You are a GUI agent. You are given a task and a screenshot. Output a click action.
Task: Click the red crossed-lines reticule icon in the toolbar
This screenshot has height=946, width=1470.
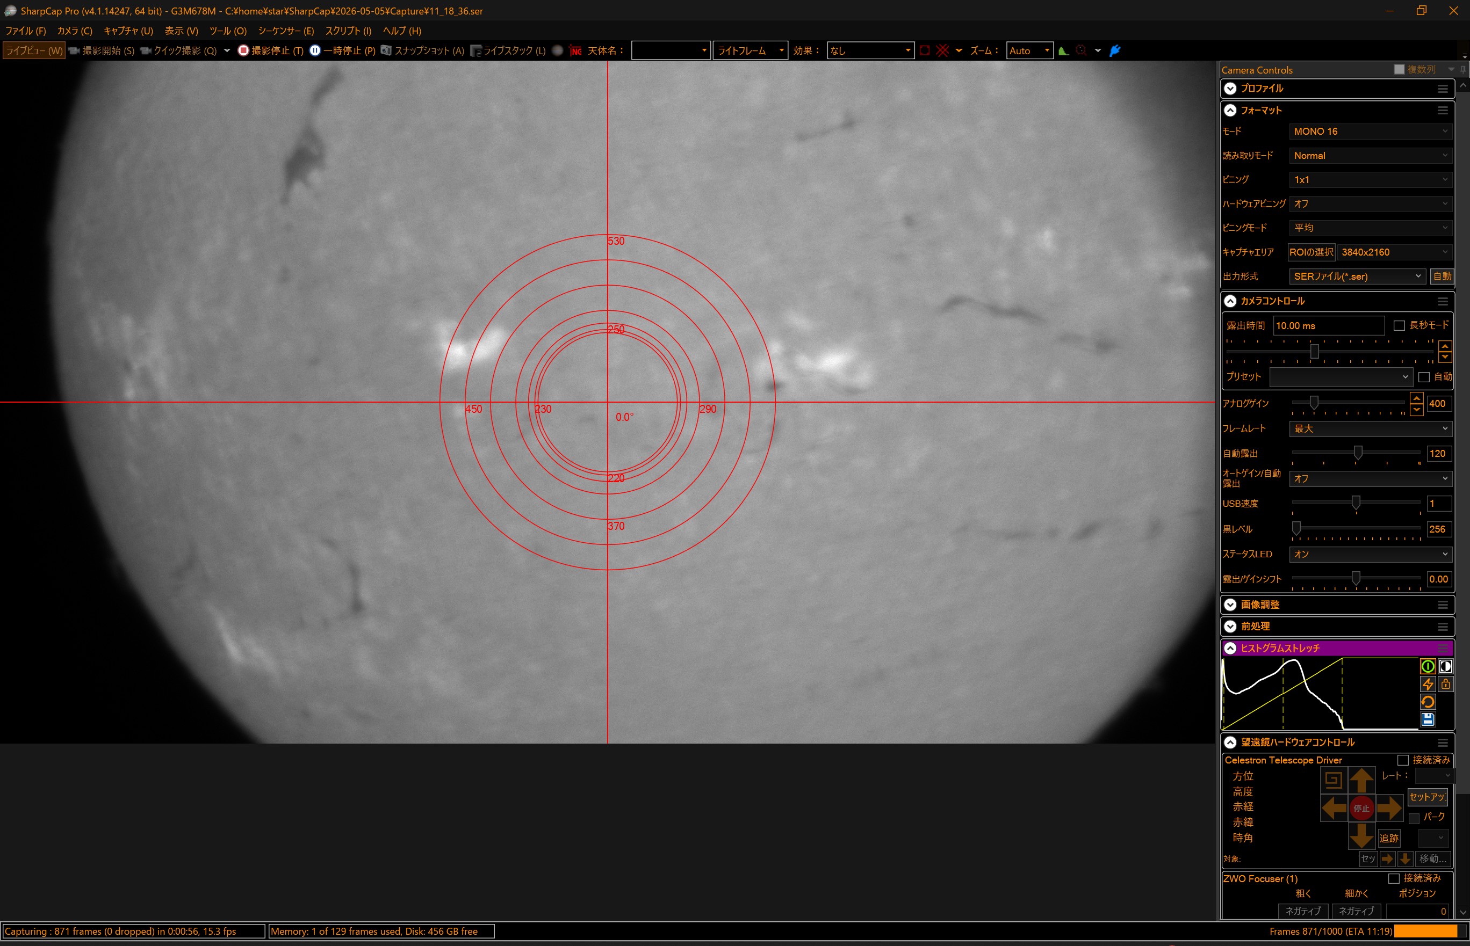tap(942, 50)
